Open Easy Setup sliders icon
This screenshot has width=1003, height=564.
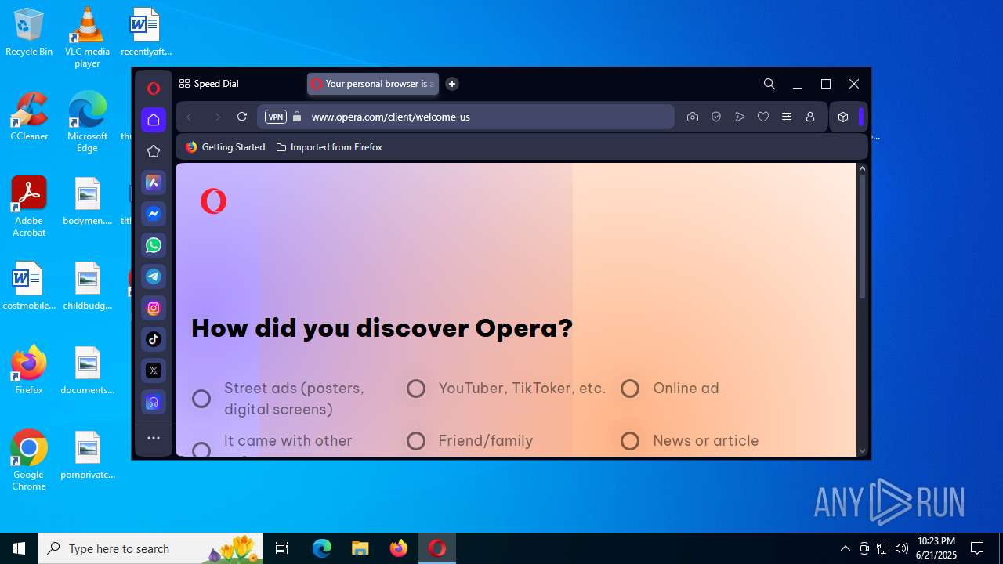(x=787, y=117)
